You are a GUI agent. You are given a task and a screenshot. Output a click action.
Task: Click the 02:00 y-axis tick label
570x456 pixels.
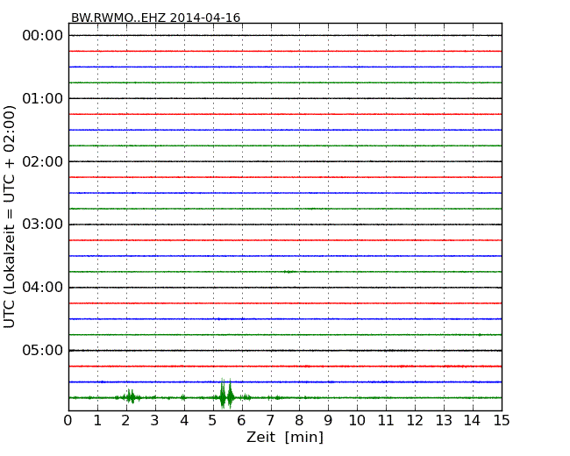(x=43, y=161)
